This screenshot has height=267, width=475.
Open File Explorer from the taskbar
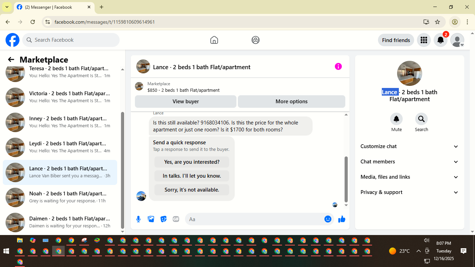pos(20,240)
